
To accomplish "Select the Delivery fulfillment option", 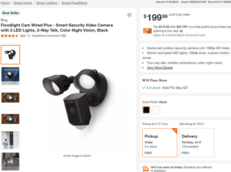I will [x=197, y=143].
